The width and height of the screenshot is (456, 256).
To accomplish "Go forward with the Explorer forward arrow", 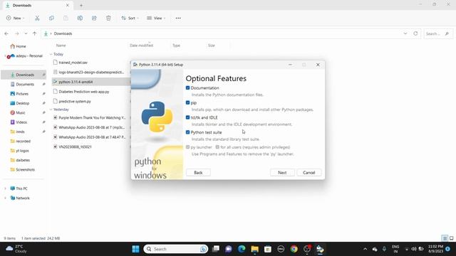I will (x=17, y=33).
